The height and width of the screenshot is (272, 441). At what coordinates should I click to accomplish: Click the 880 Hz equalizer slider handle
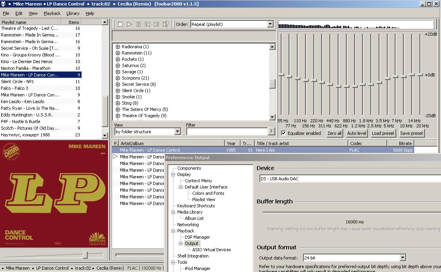pos(347,86)
